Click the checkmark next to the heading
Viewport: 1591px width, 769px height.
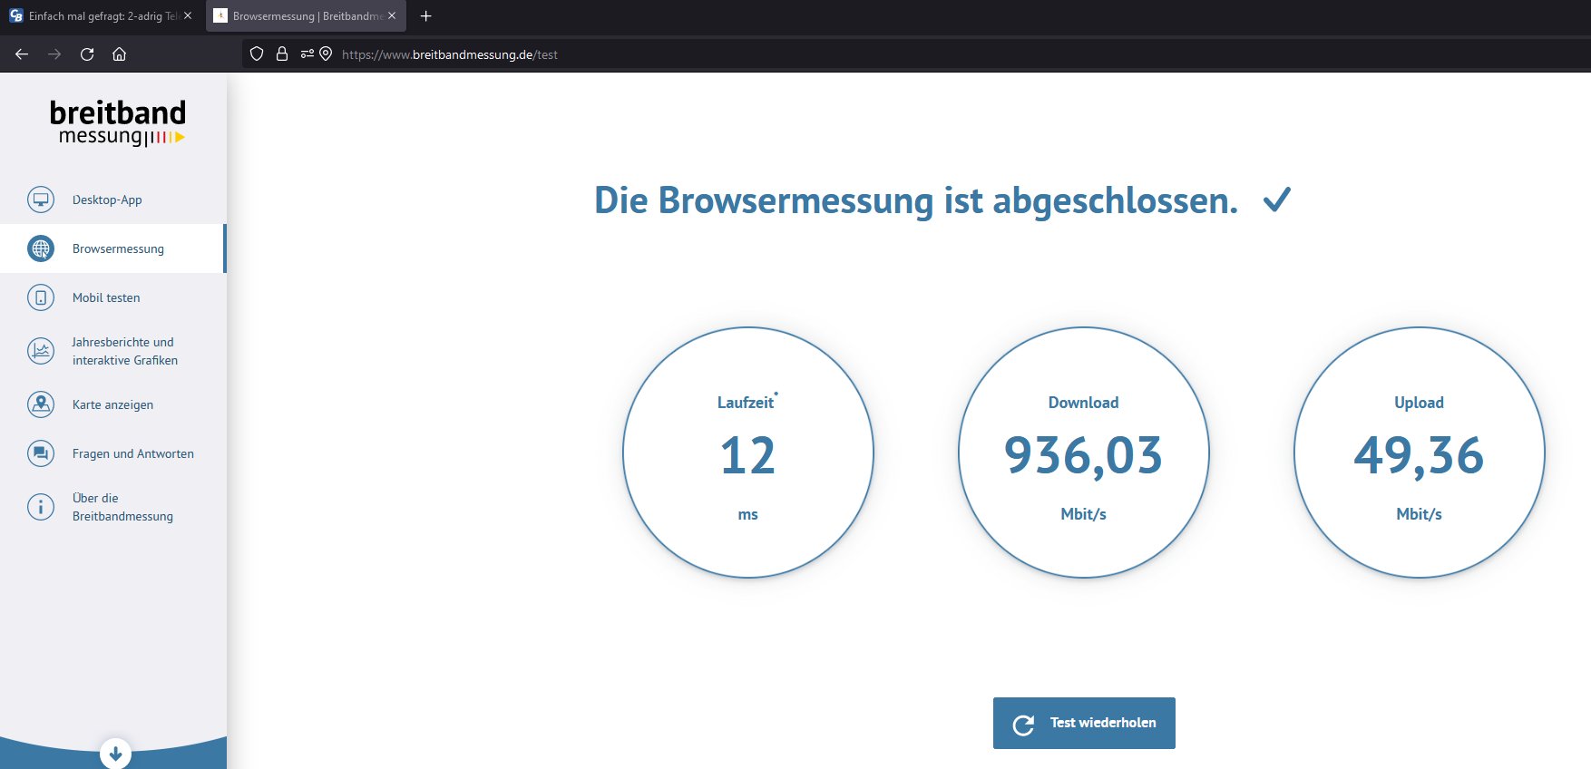1277,200
